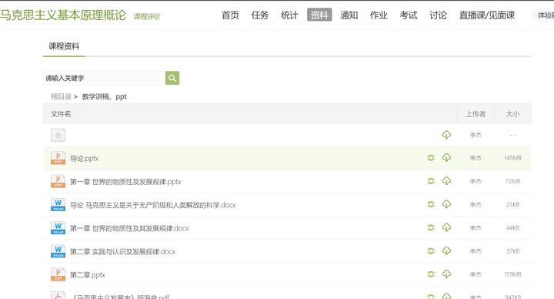Viewport: 554px width, 299px height.
Task: Select the highlighted 资料 navigation item
Action: [319, 15]
